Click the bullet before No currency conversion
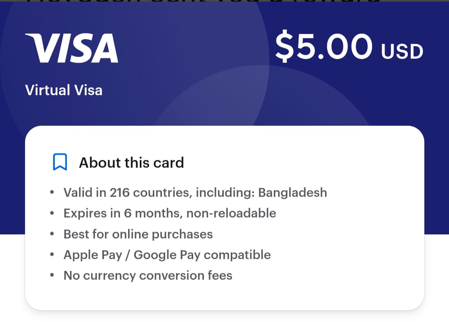449x322 pixels. 52,276
